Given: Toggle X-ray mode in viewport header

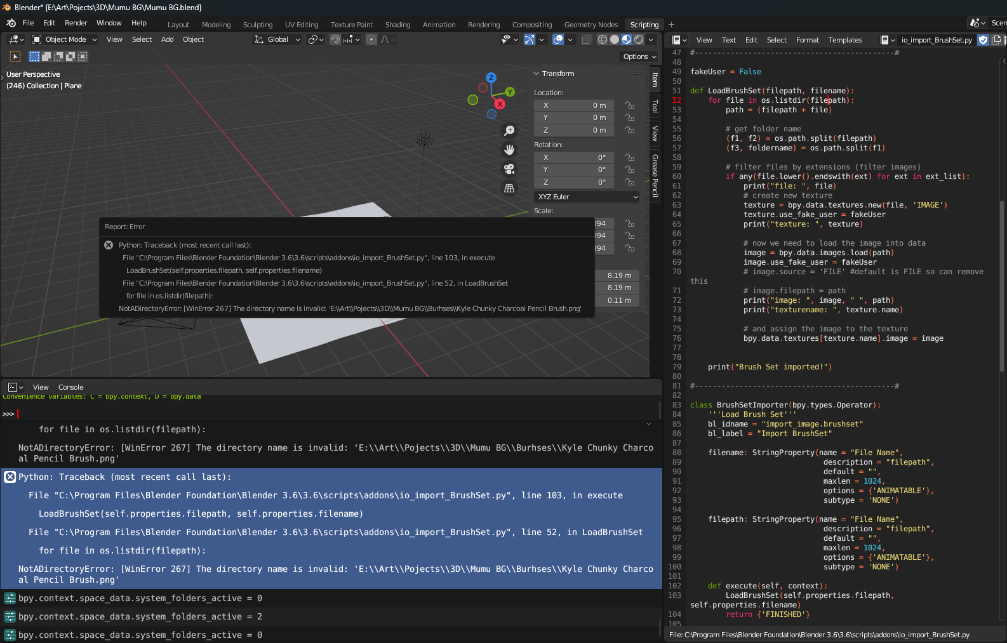Looking at the screenshot, I should 586,39.
